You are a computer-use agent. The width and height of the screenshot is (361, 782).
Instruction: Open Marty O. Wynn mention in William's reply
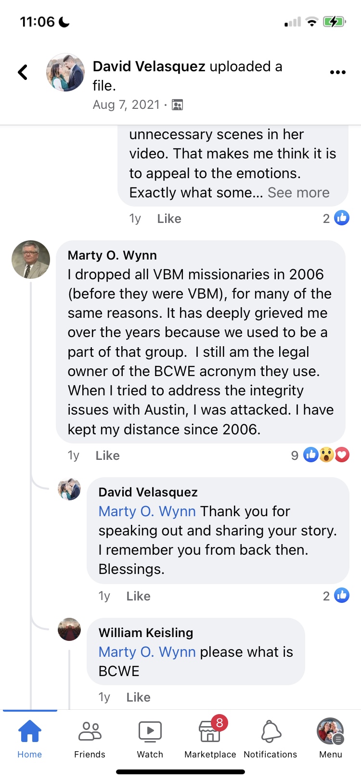click(147, 652)
